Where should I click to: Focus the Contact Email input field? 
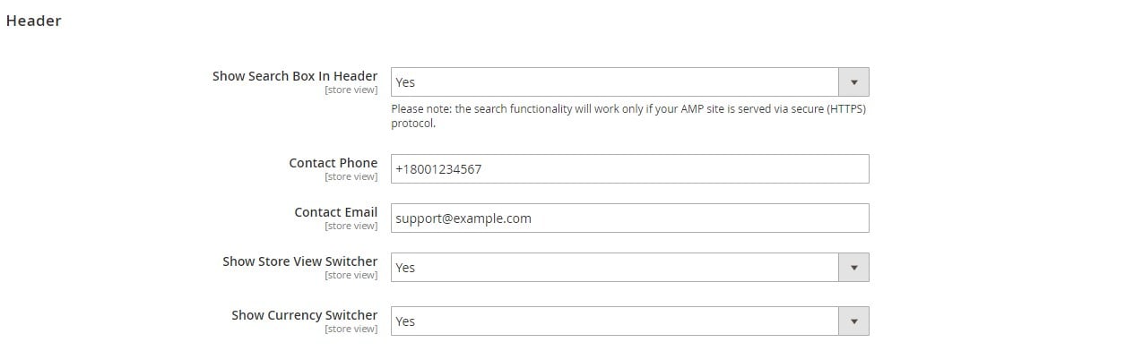[629, 218]
